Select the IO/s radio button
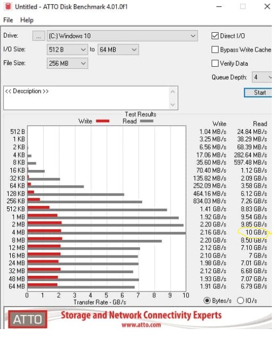 (x=241, y=301)
